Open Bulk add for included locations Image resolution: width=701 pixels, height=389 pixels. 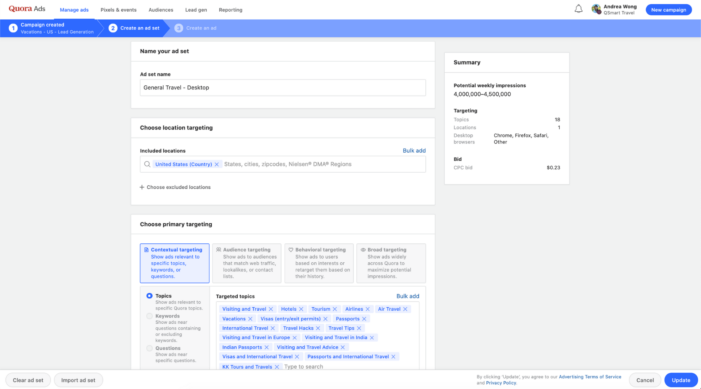(414, 151)
